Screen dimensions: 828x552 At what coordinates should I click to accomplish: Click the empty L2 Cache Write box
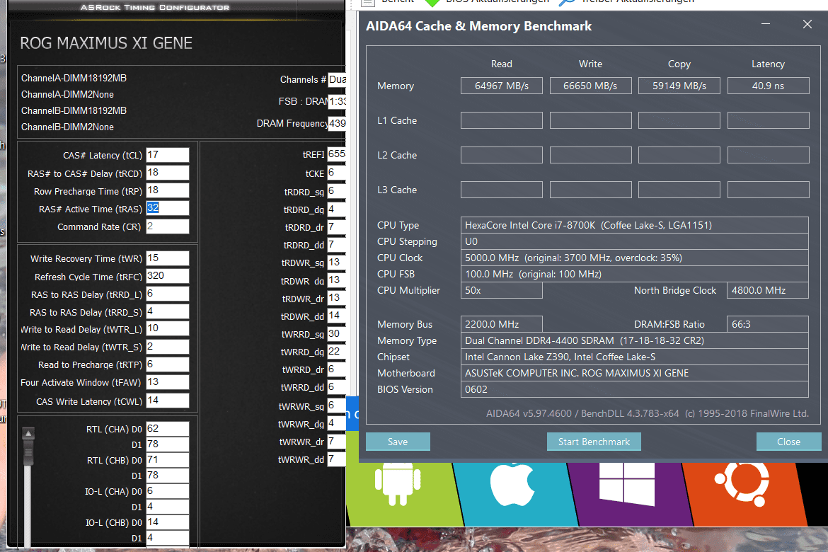[x=590, y=155]
